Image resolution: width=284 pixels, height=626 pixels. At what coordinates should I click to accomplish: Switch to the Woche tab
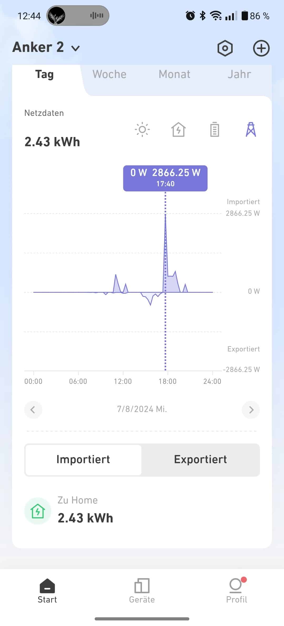pyautogui.click(x=109, y=74)
